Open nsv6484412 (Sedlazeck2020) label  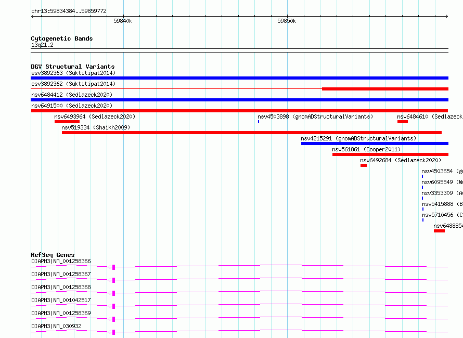[x=72, y=95]
